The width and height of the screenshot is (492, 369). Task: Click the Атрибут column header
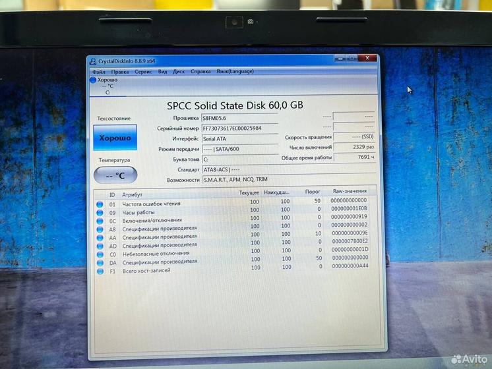pos(132,194)
